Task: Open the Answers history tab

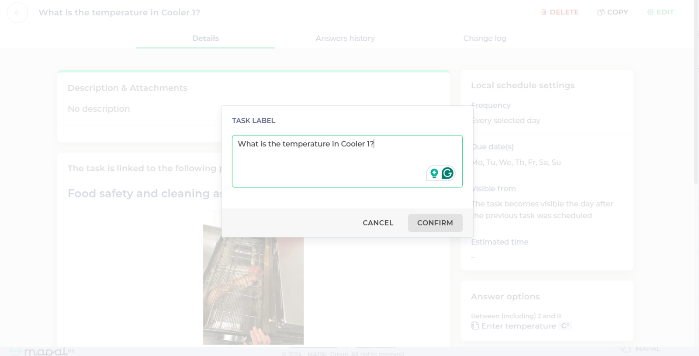Action: tap(345, 38)
